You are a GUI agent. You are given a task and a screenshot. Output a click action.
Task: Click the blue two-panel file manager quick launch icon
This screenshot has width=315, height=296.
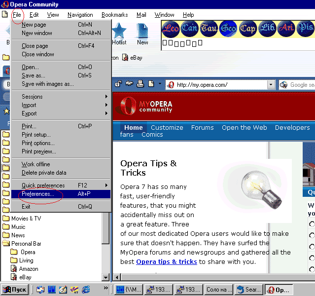point(52,290)
